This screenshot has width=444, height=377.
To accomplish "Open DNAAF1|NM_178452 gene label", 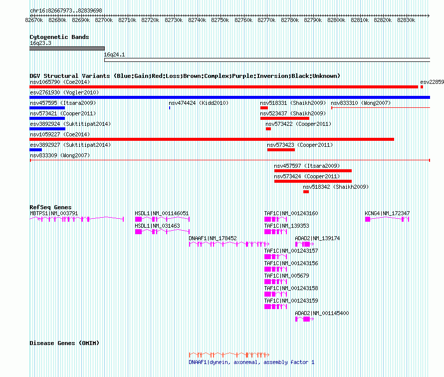I will [x=213, y=238].
